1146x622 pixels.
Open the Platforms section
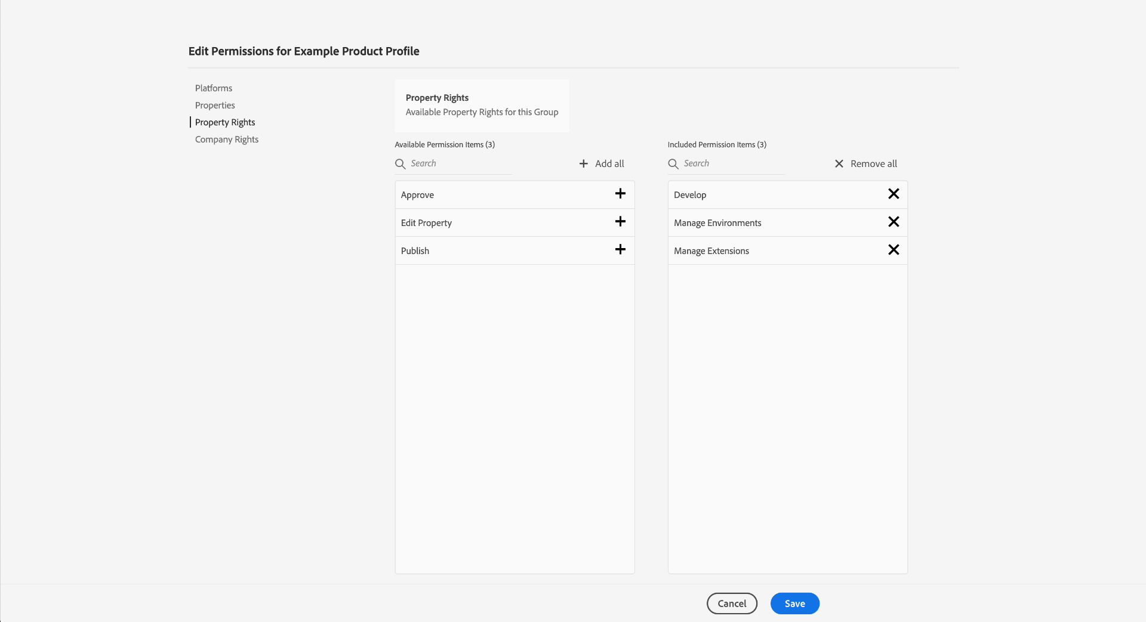coord(214,88)
